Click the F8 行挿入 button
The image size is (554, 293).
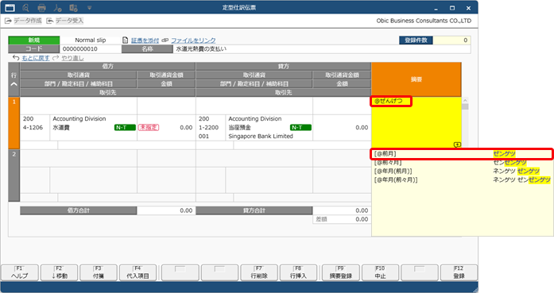[298, 273]
